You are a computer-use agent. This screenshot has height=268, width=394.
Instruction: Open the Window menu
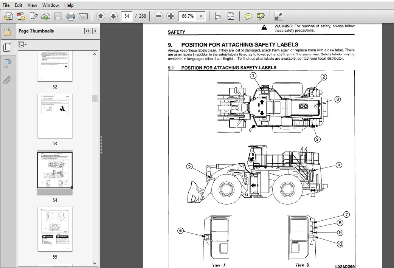coord(51,5)
